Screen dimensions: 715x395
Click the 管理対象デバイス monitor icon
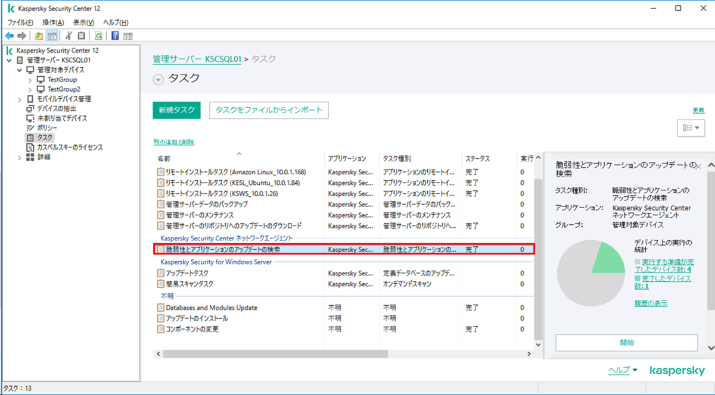click(x=30, y=70)
